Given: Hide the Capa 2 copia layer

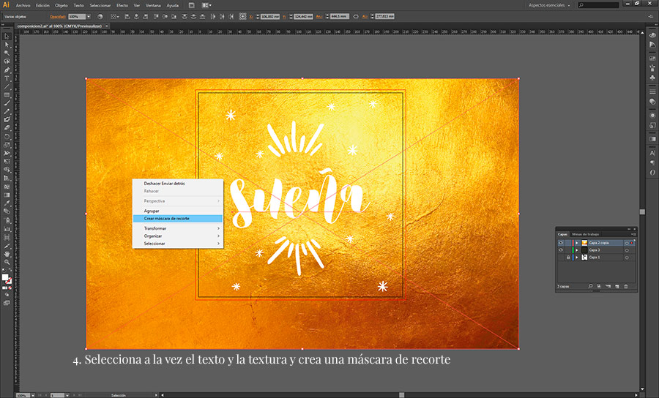Looking at the screenshot, I should click(560, 242).
